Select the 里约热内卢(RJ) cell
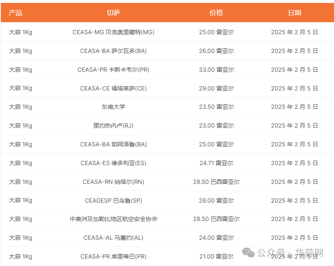 click(113, 125)
